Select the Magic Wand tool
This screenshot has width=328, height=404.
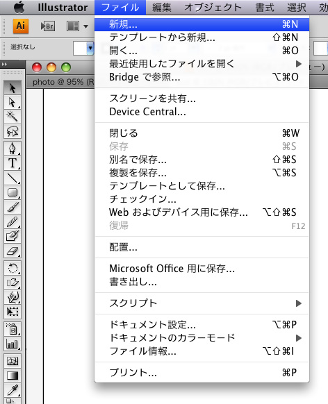pos(13,117)
